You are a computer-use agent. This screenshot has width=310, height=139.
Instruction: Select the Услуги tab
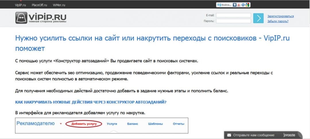coord(112,124)
